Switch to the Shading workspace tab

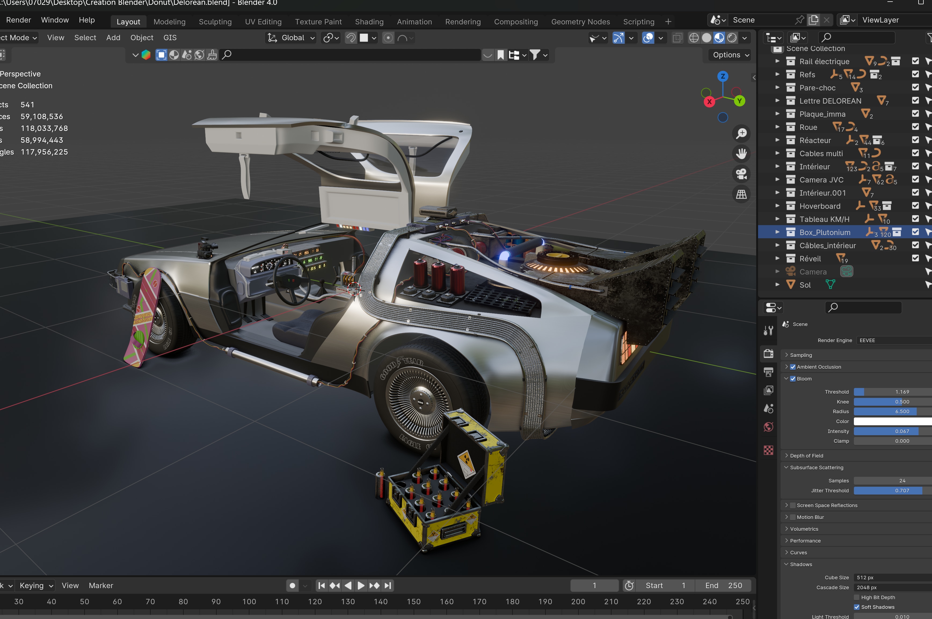tap(369, 22)
